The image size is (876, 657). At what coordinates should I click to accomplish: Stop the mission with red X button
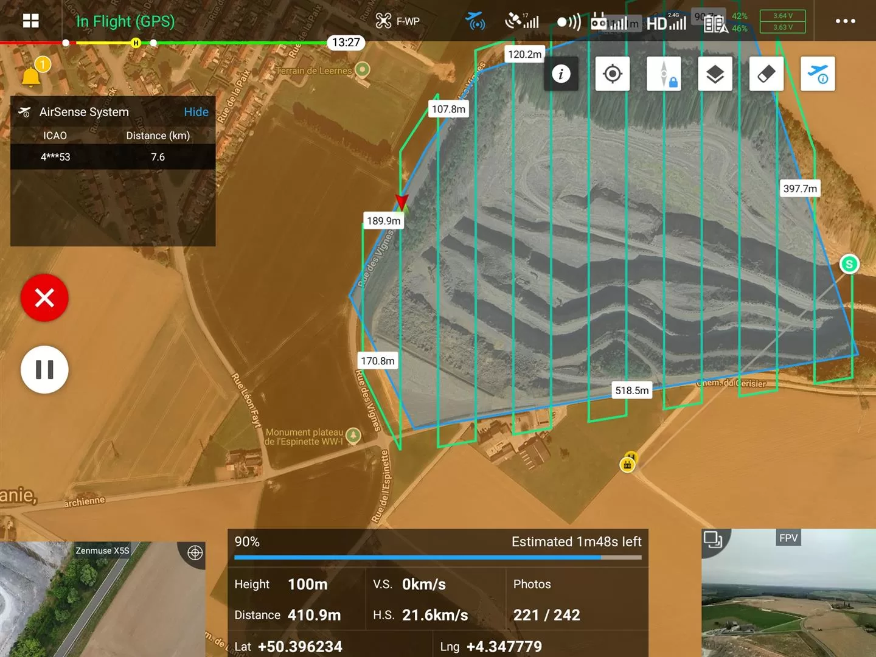click(x=44, y=298)
